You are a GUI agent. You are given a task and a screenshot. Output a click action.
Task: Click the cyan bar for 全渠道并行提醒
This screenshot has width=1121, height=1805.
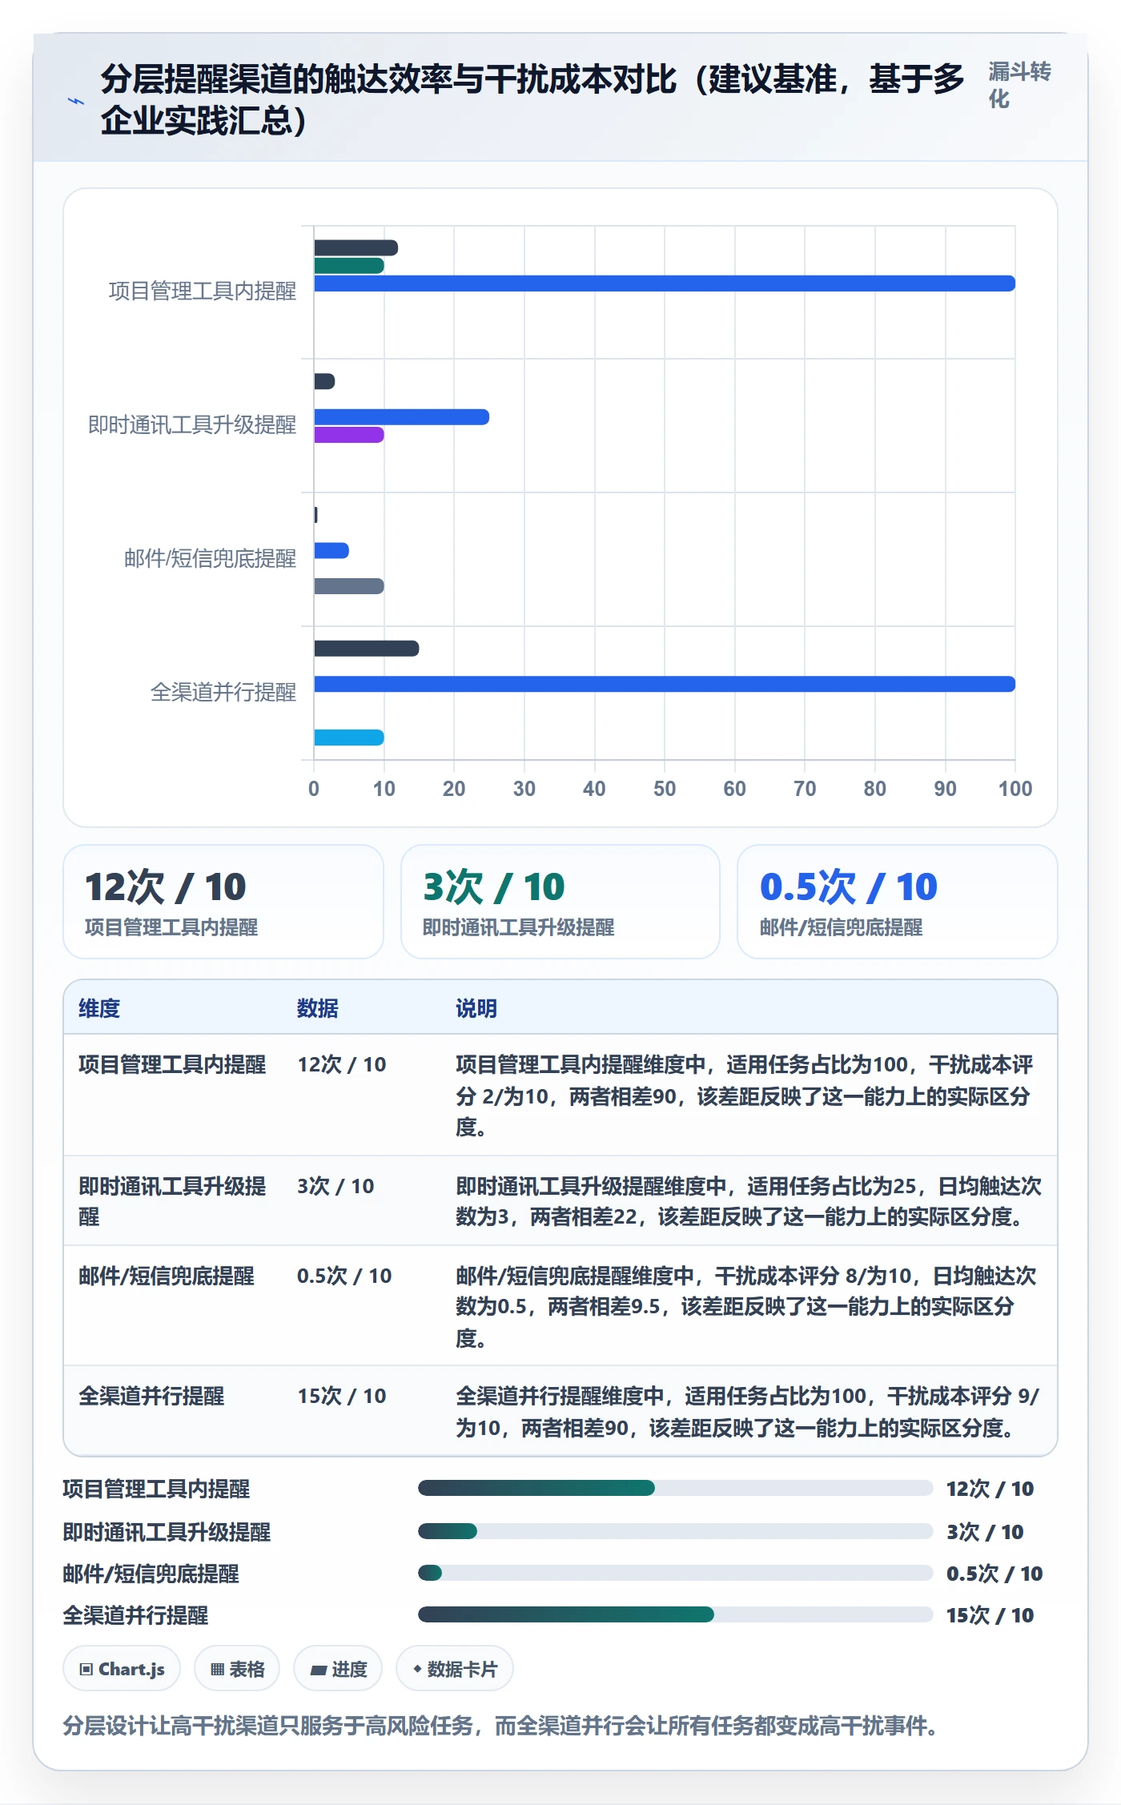click(x=349, y=738)
